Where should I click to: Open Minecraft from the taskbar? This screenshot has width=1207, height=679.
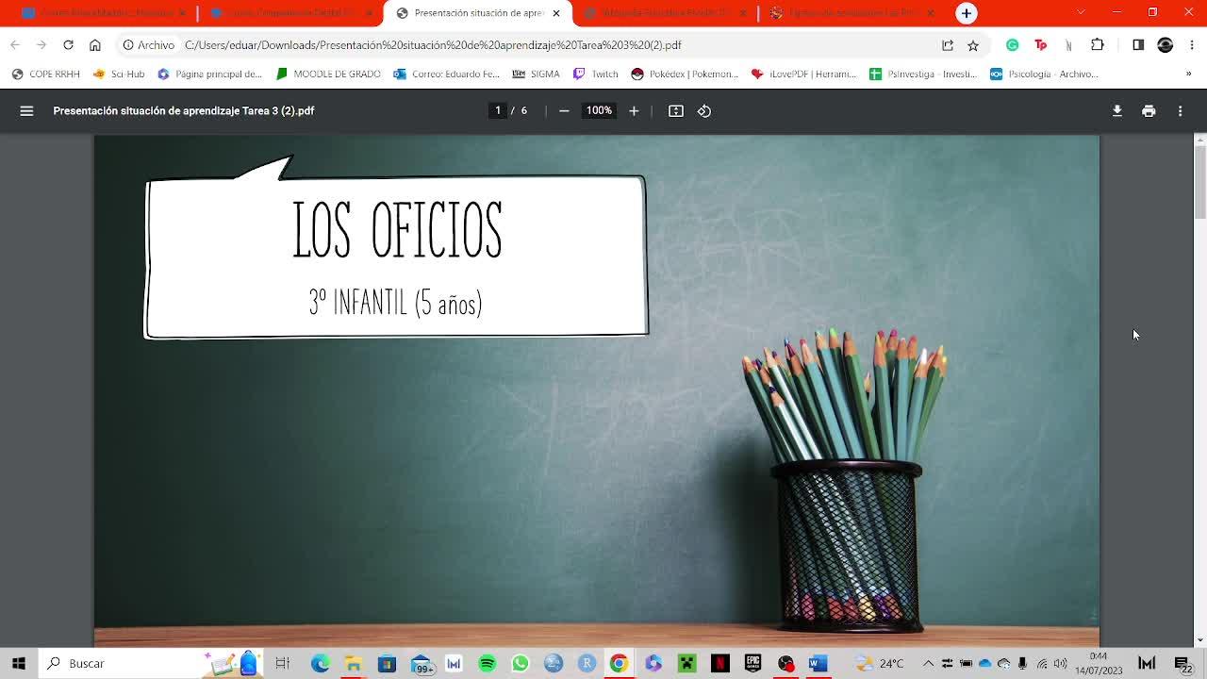[x=687, y=664]
